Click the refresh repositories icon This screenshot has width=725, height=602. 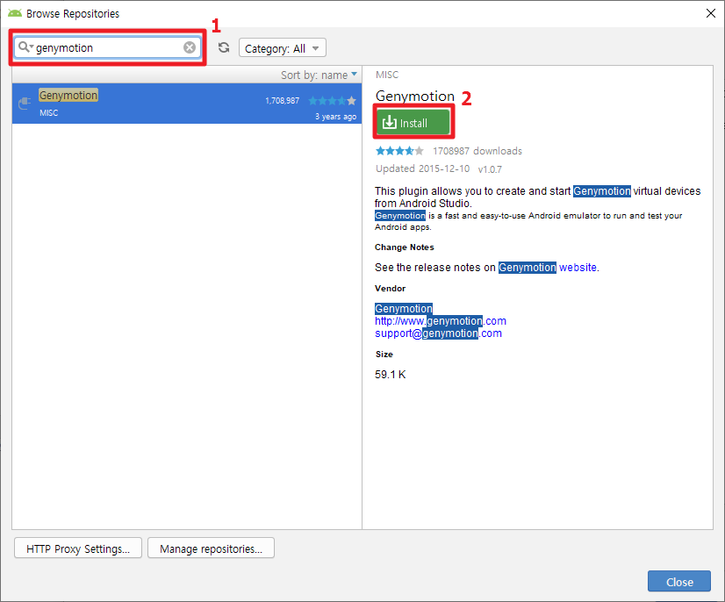pyautogui.click(x=224, y=47)
